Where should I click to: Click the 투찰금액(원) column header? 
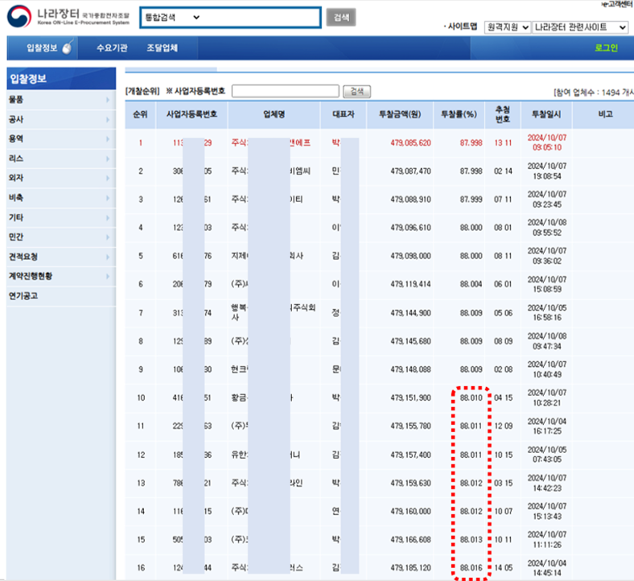point(400,114)
